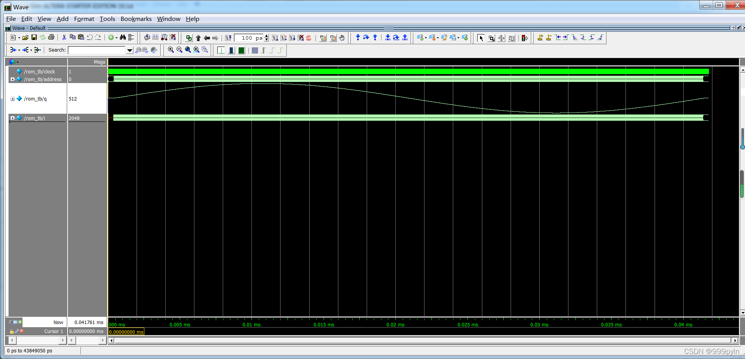
Task: Click inside the Search input field
Action: tap(97, 50)
